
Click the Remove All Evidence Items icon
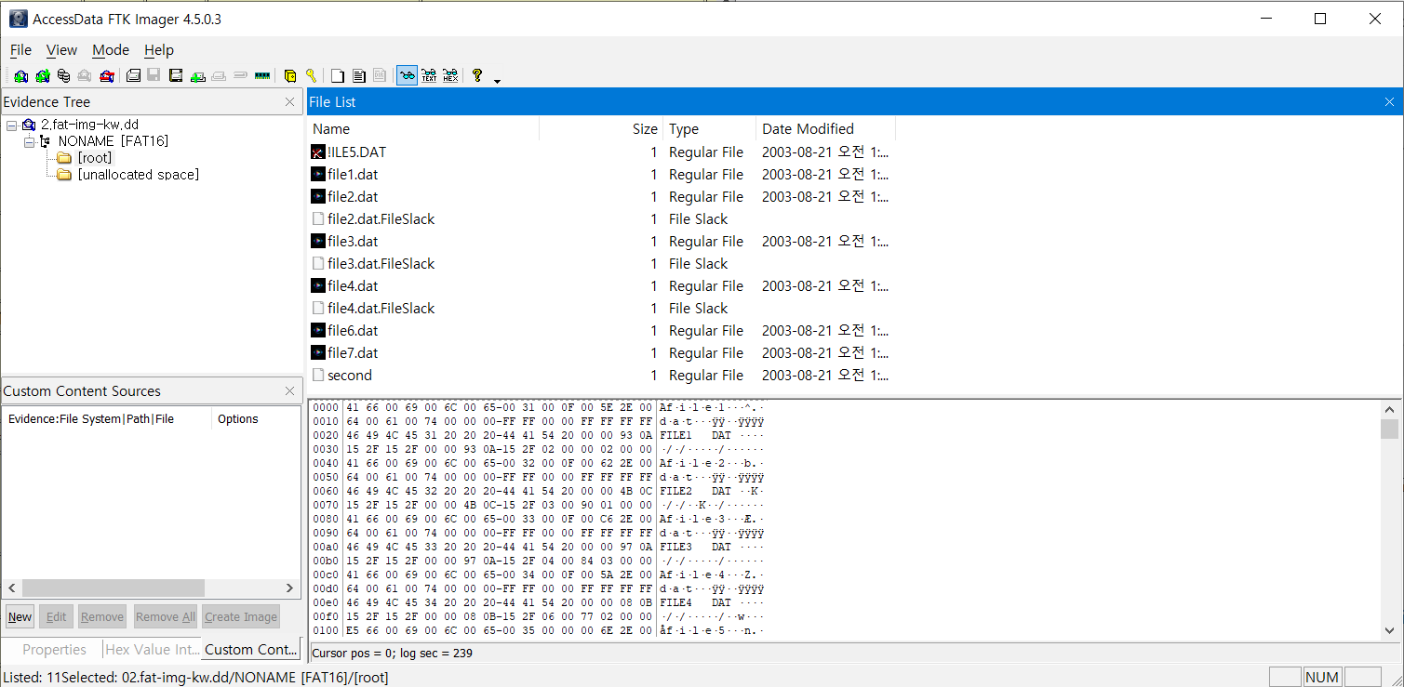point(107,76)
